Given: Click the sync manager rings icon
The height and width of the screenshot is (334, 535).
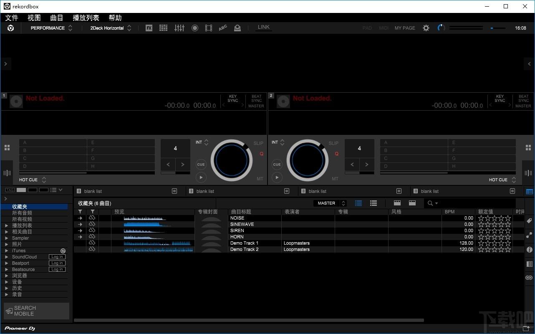Looking at the screenshot, I should tap(530, 278).
